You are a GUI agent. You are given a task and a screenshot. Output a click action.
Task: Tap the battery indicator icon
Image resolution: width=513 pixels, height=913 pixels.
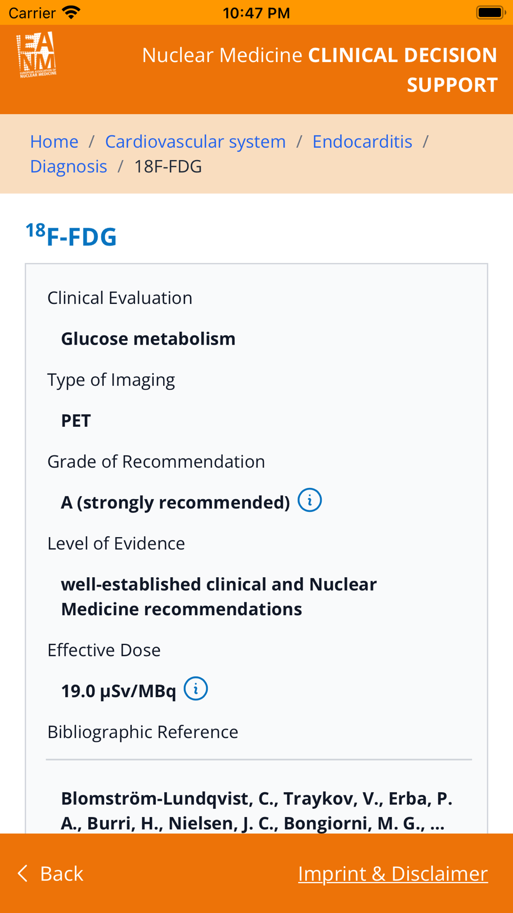point(490,12)
